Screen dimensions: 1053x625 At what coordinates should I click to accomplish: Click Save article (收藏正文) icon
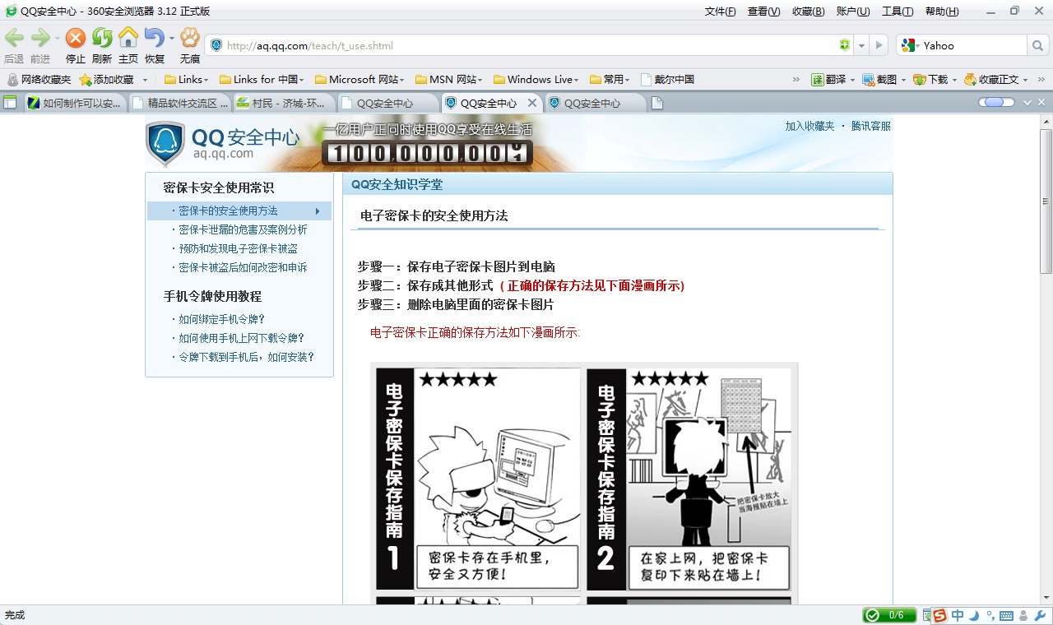pos(971,80)
